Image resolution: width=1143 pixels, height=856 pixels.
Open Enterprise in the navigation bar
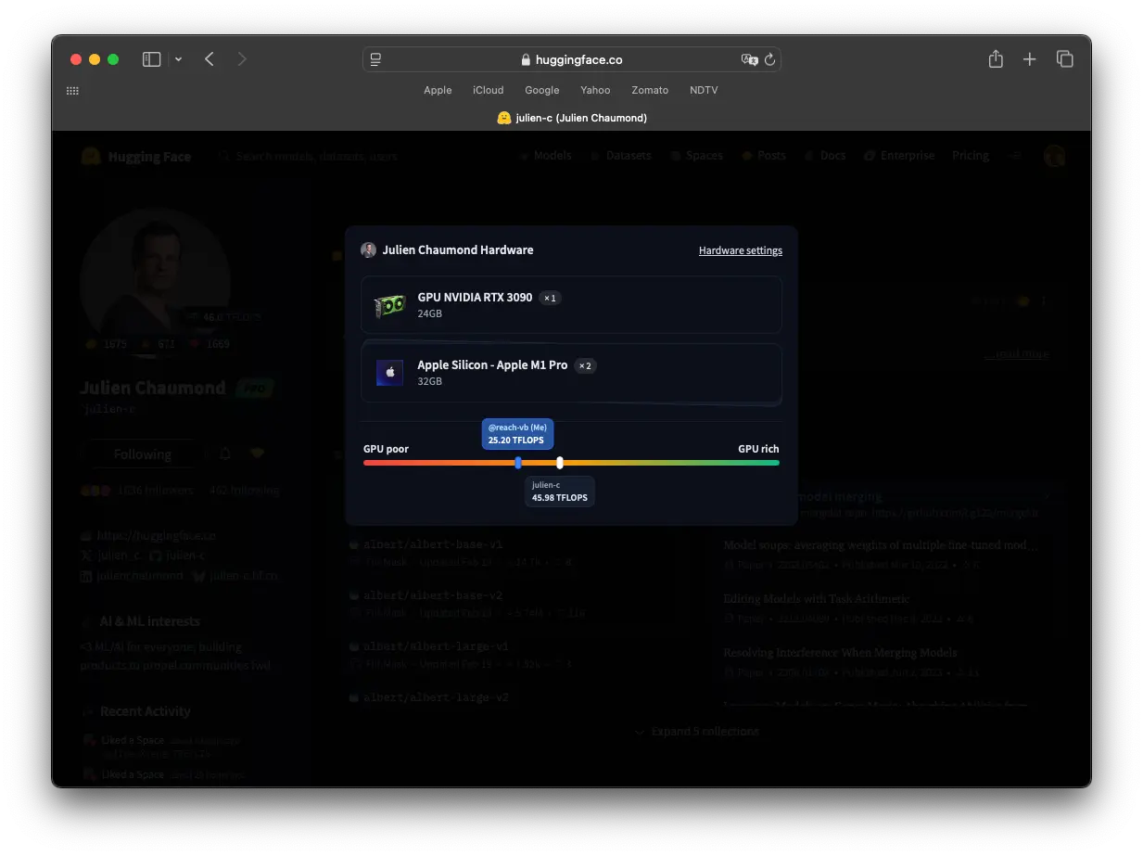899,156
